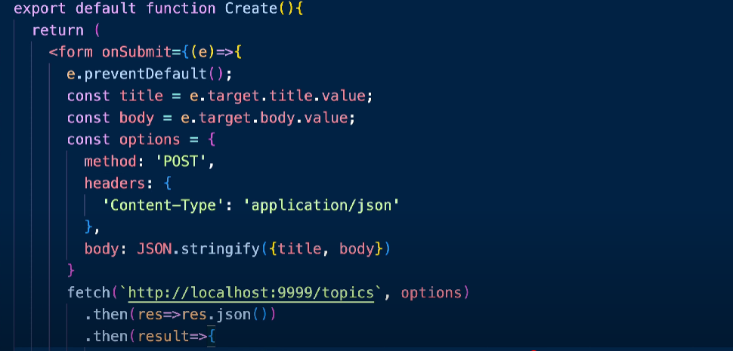
Task: Click the options argument in fetch
Action: (x=431, y=293)
